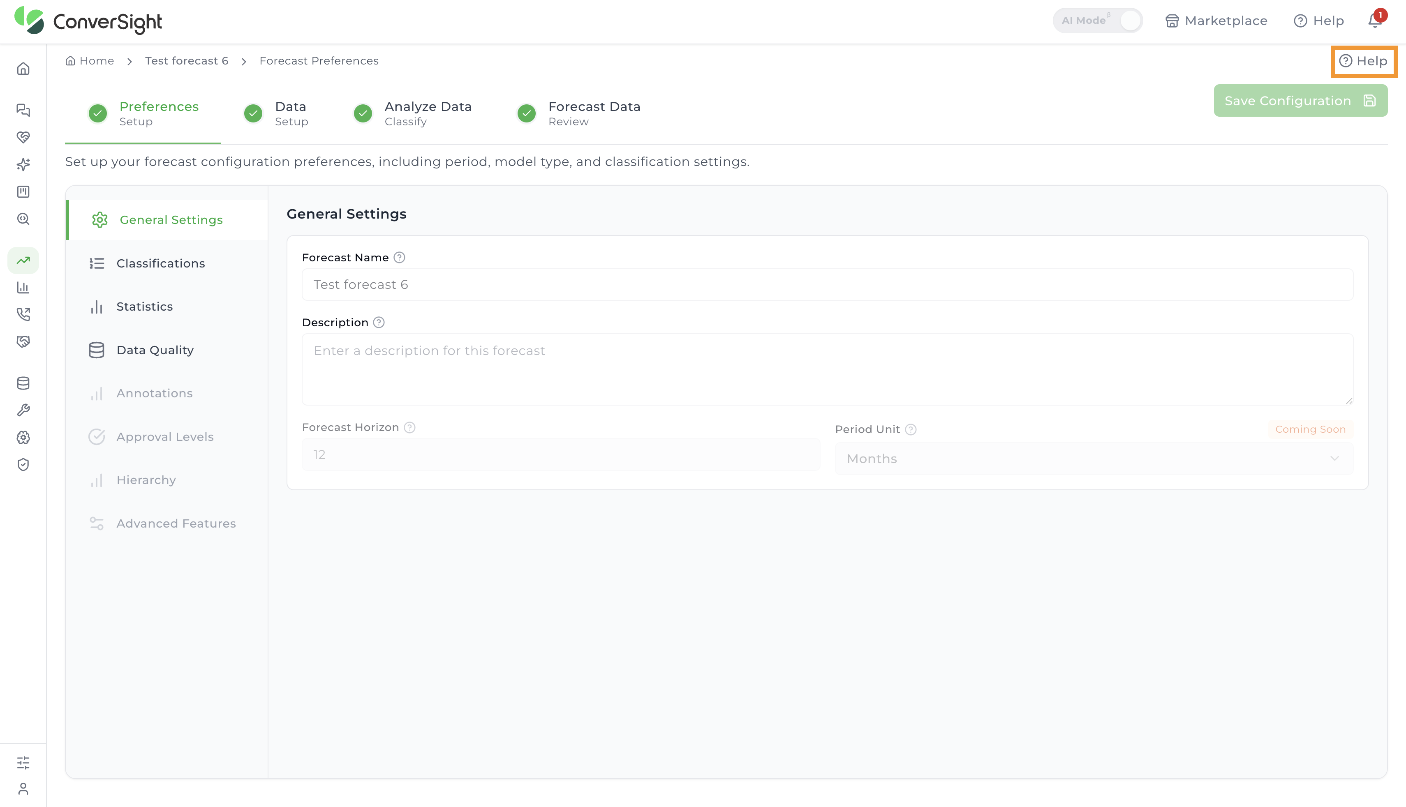Image resolution: width=1406 pixels, height=807 pixels.
Task: Open the notification bell
Action: point(1375,21)
